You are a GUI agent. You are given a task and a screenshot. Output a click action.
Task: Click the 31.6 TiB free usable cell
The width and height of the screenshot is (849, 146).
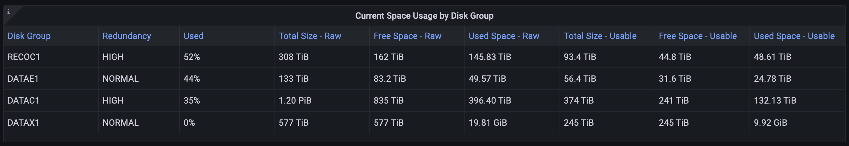(675, 79)
